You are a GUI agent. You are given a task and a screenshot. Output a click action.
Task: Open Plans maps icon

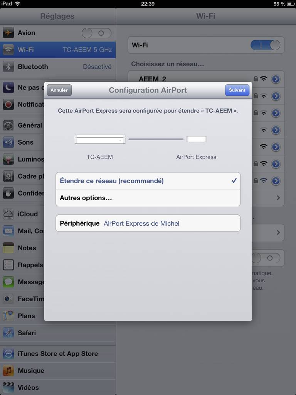coord(8,316)
